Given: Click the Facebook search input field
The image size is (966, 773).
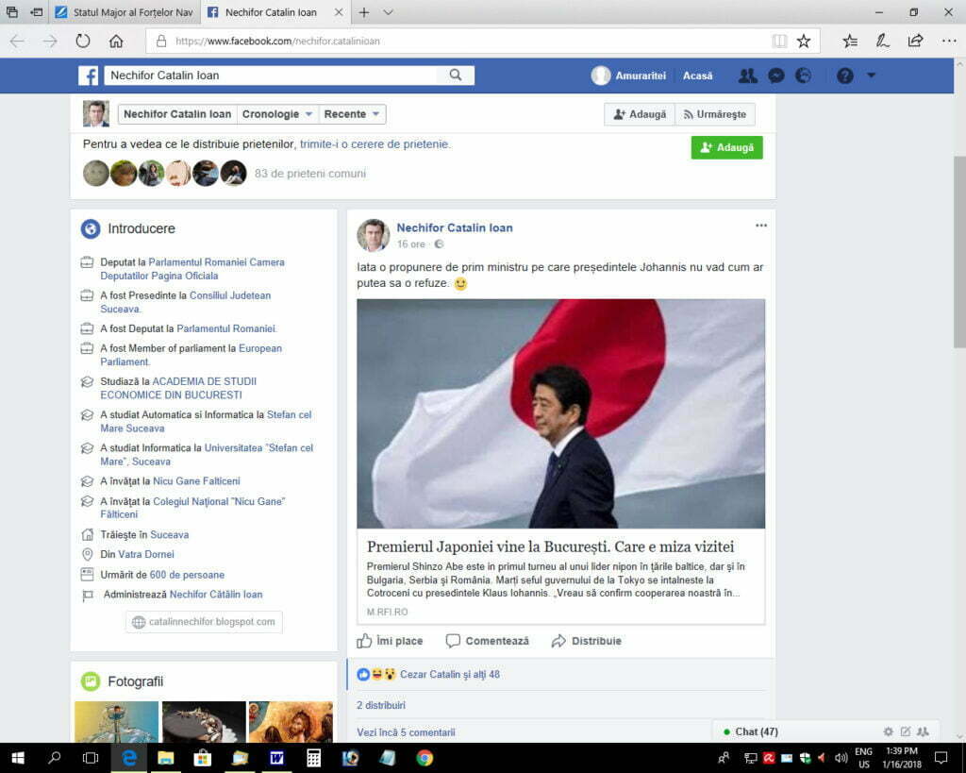Looking at the screenshot, I should tap(274, 76).
